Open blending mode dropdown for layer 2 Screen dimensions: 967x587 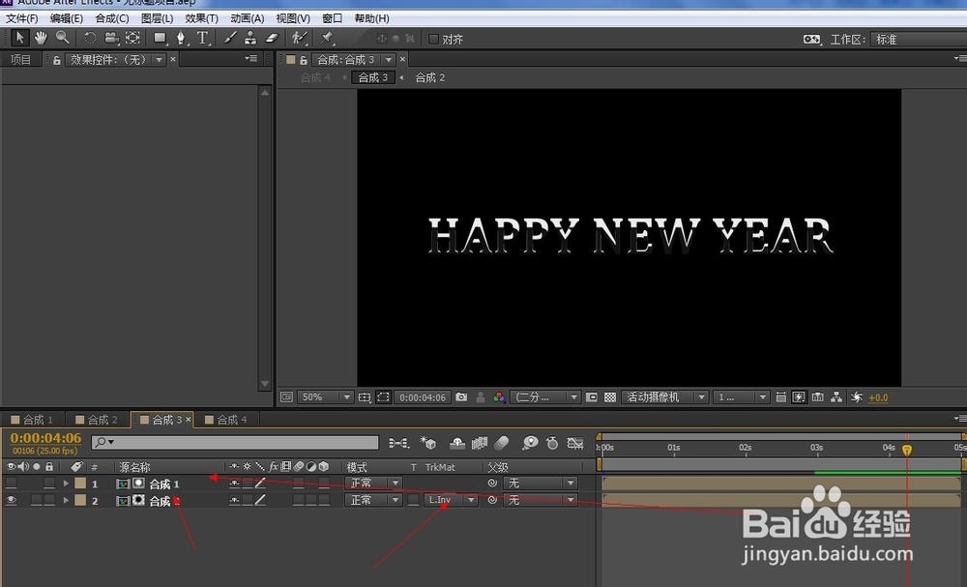[373, 500]
